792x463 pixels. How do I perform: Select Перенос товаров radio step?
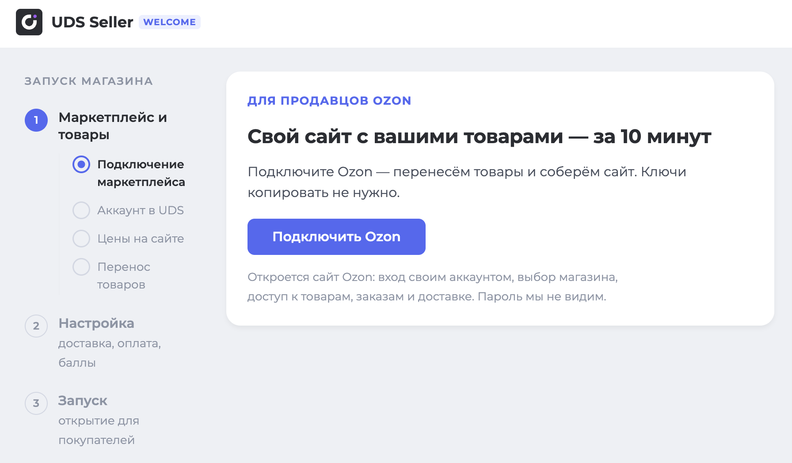[81, 267]
